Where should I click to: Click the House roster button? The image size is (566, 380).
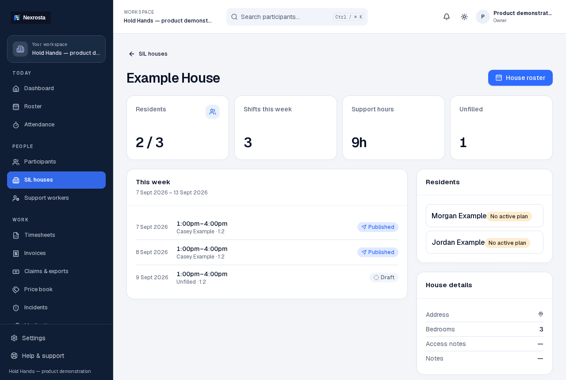pyautogui.click(x=520, y=78)
